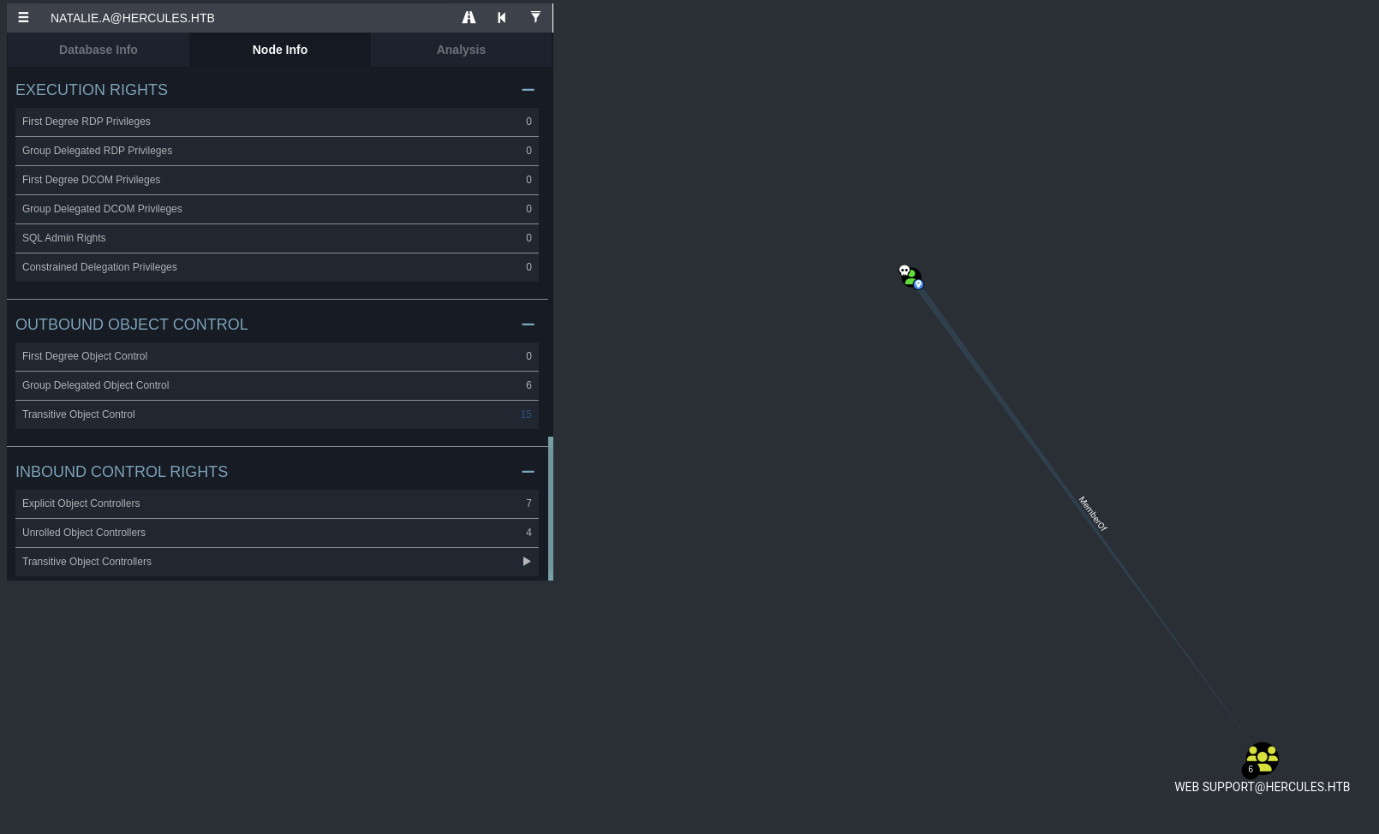Collapse the Execution Rights section
Screen dimensions: 1379x834
pyautogui.click(x=528, y=90)
